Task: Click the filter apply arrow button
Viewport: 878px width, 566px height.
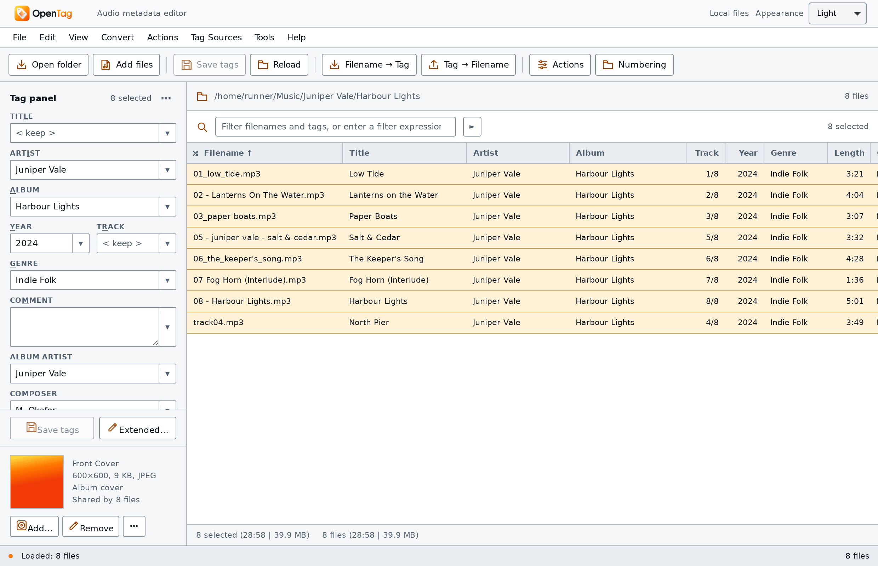Action: pos(472,127)
